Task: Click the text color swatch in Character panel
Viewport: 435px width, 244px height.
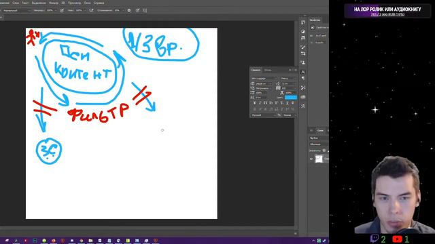Action: pos(291,98)
